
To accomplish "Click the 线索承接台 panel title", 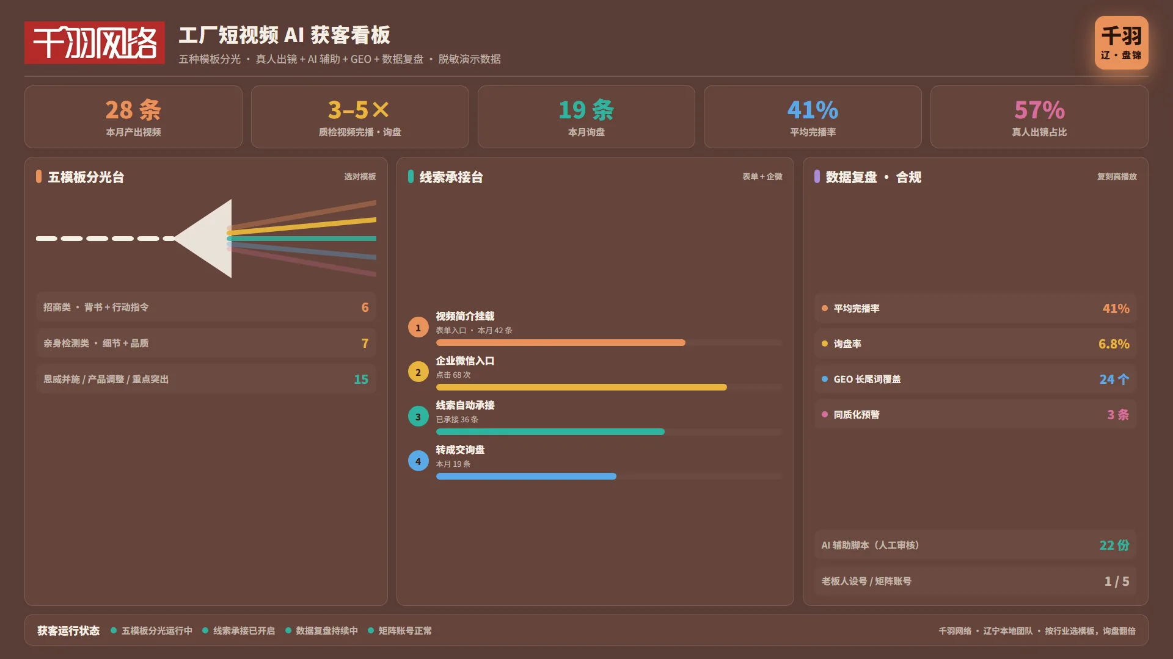I will (451, 177).
